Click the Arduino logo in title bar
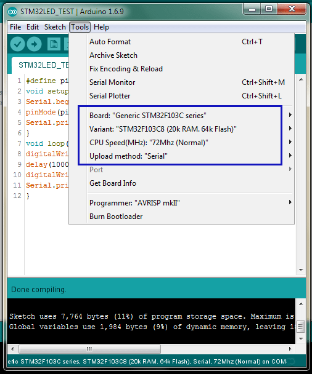The height and width of the screenshot is (374, 312). pos(12,12)
